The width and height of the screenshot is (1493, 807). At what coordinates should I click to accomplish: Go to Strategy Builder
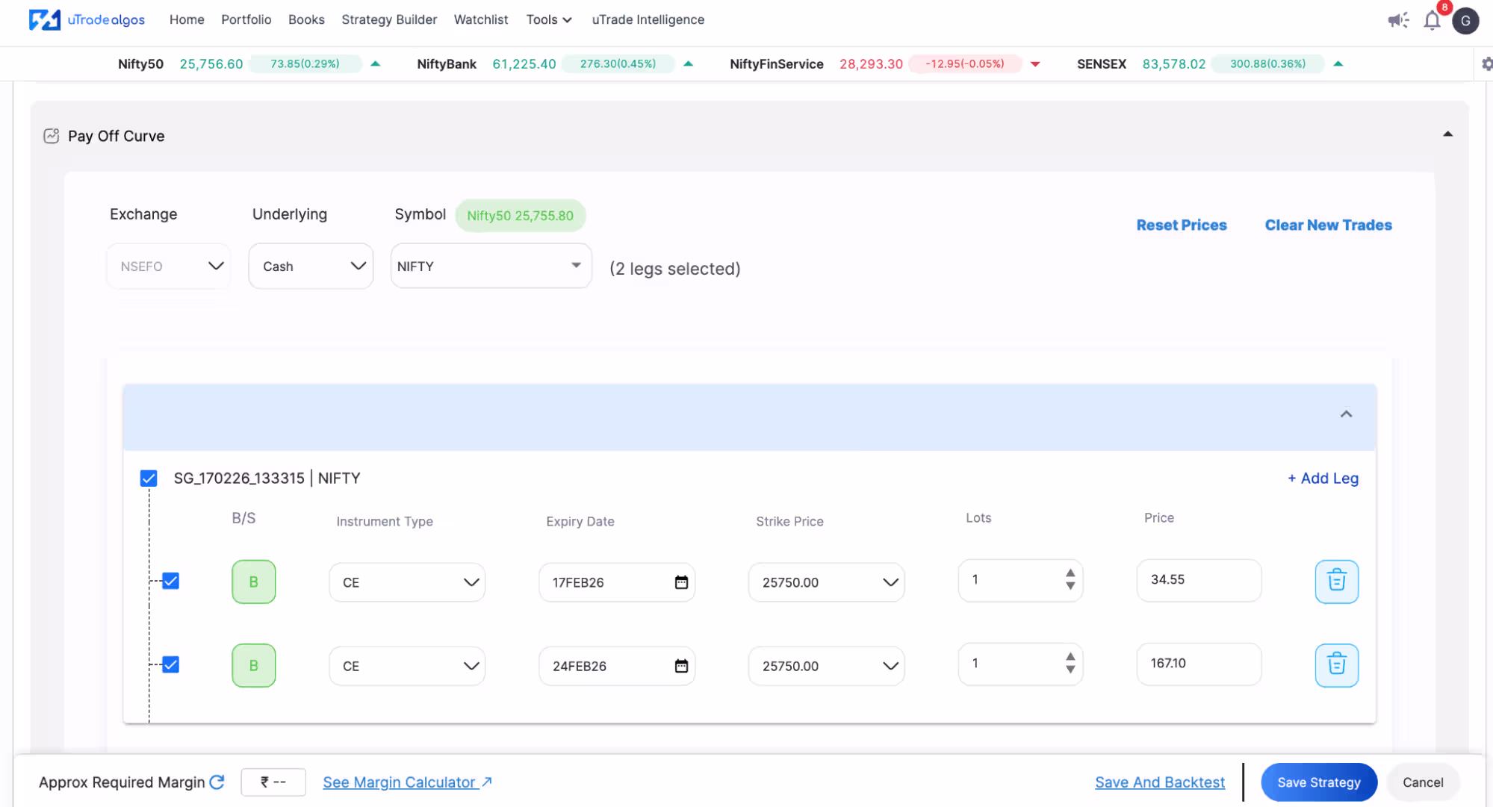click(389, 19)
